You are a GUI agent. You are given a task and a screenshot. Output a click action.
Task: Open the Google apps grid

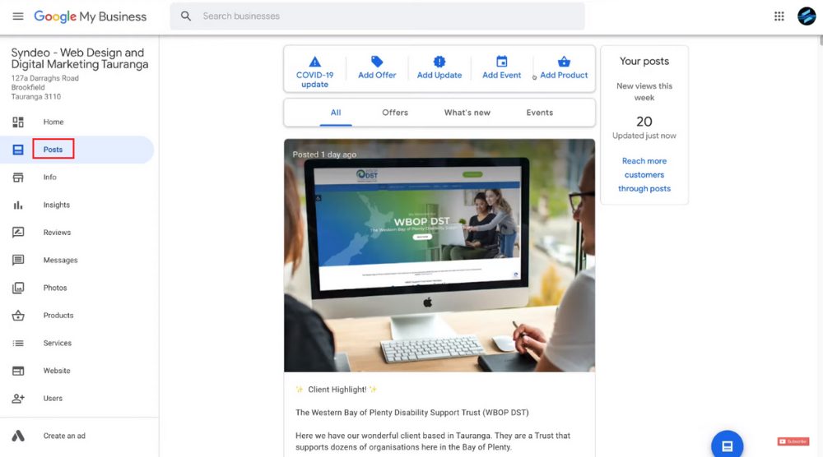point(779,16)
